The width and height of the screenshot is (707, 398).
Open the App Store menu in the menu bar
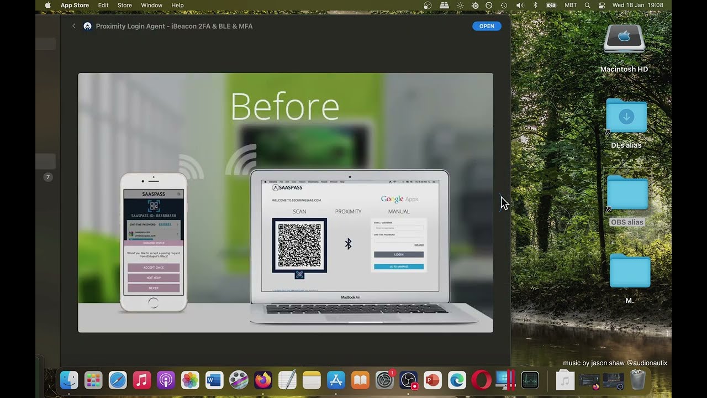tap(75, 5)
